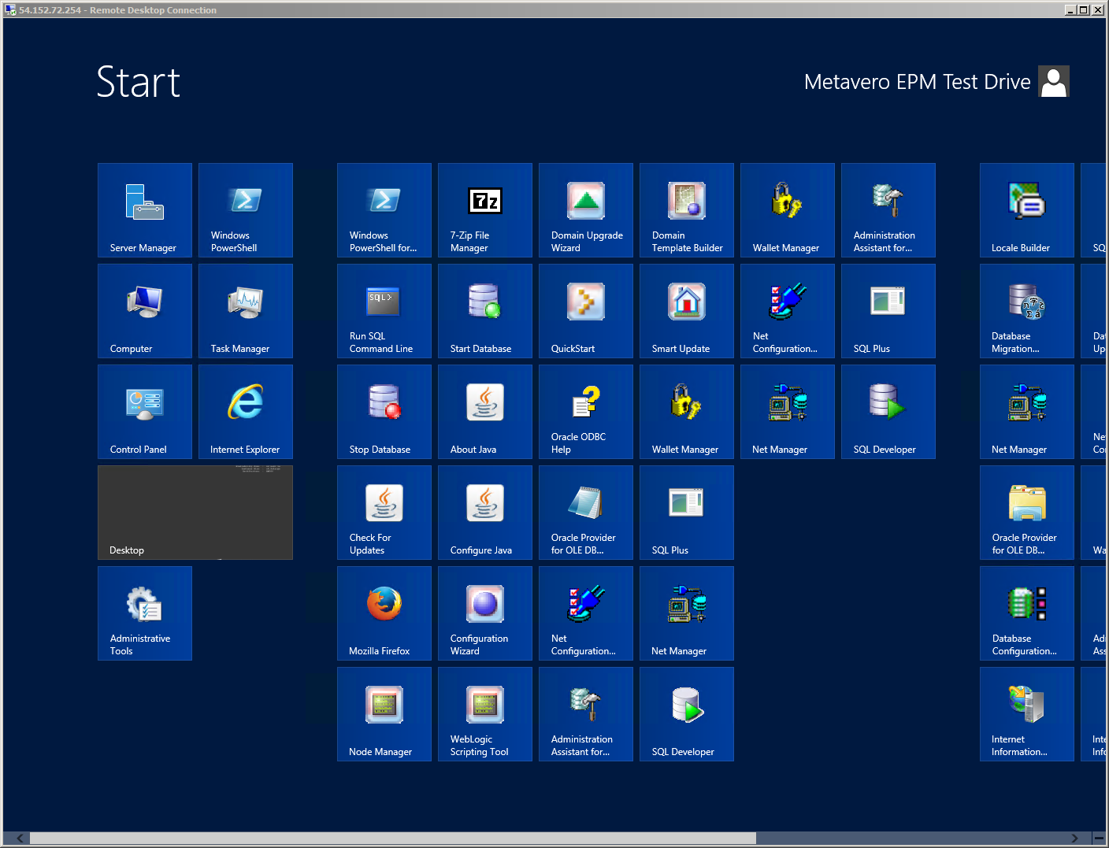Launch Mozilla Firefox

pyautogui.click(x=384, y=613)
